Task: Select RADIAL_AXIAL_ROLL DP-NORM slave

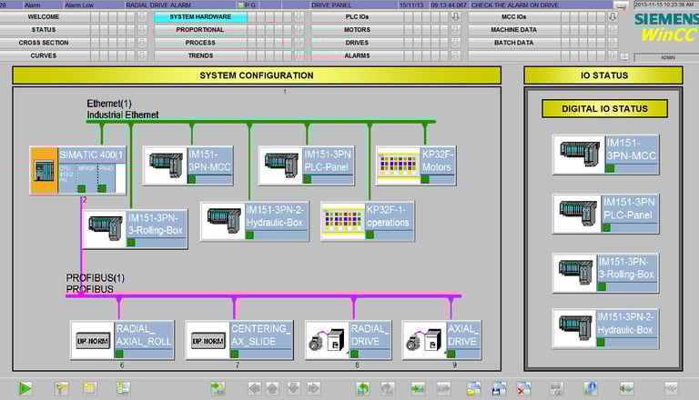Action: (x=122, y=340)
